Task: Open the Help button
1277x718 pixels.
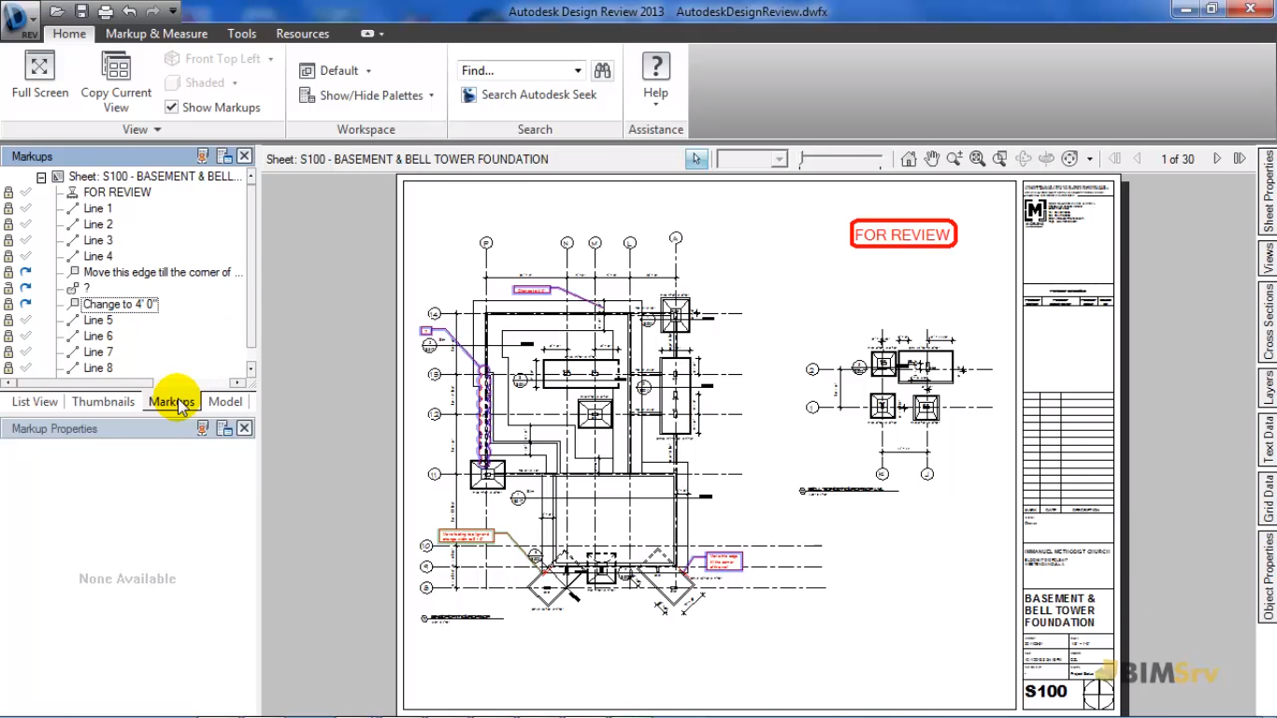Action: [655, 79]
